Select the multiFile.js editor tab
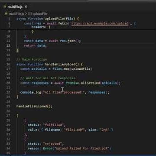Screen dimensions: 156x156 coord(15,6)
